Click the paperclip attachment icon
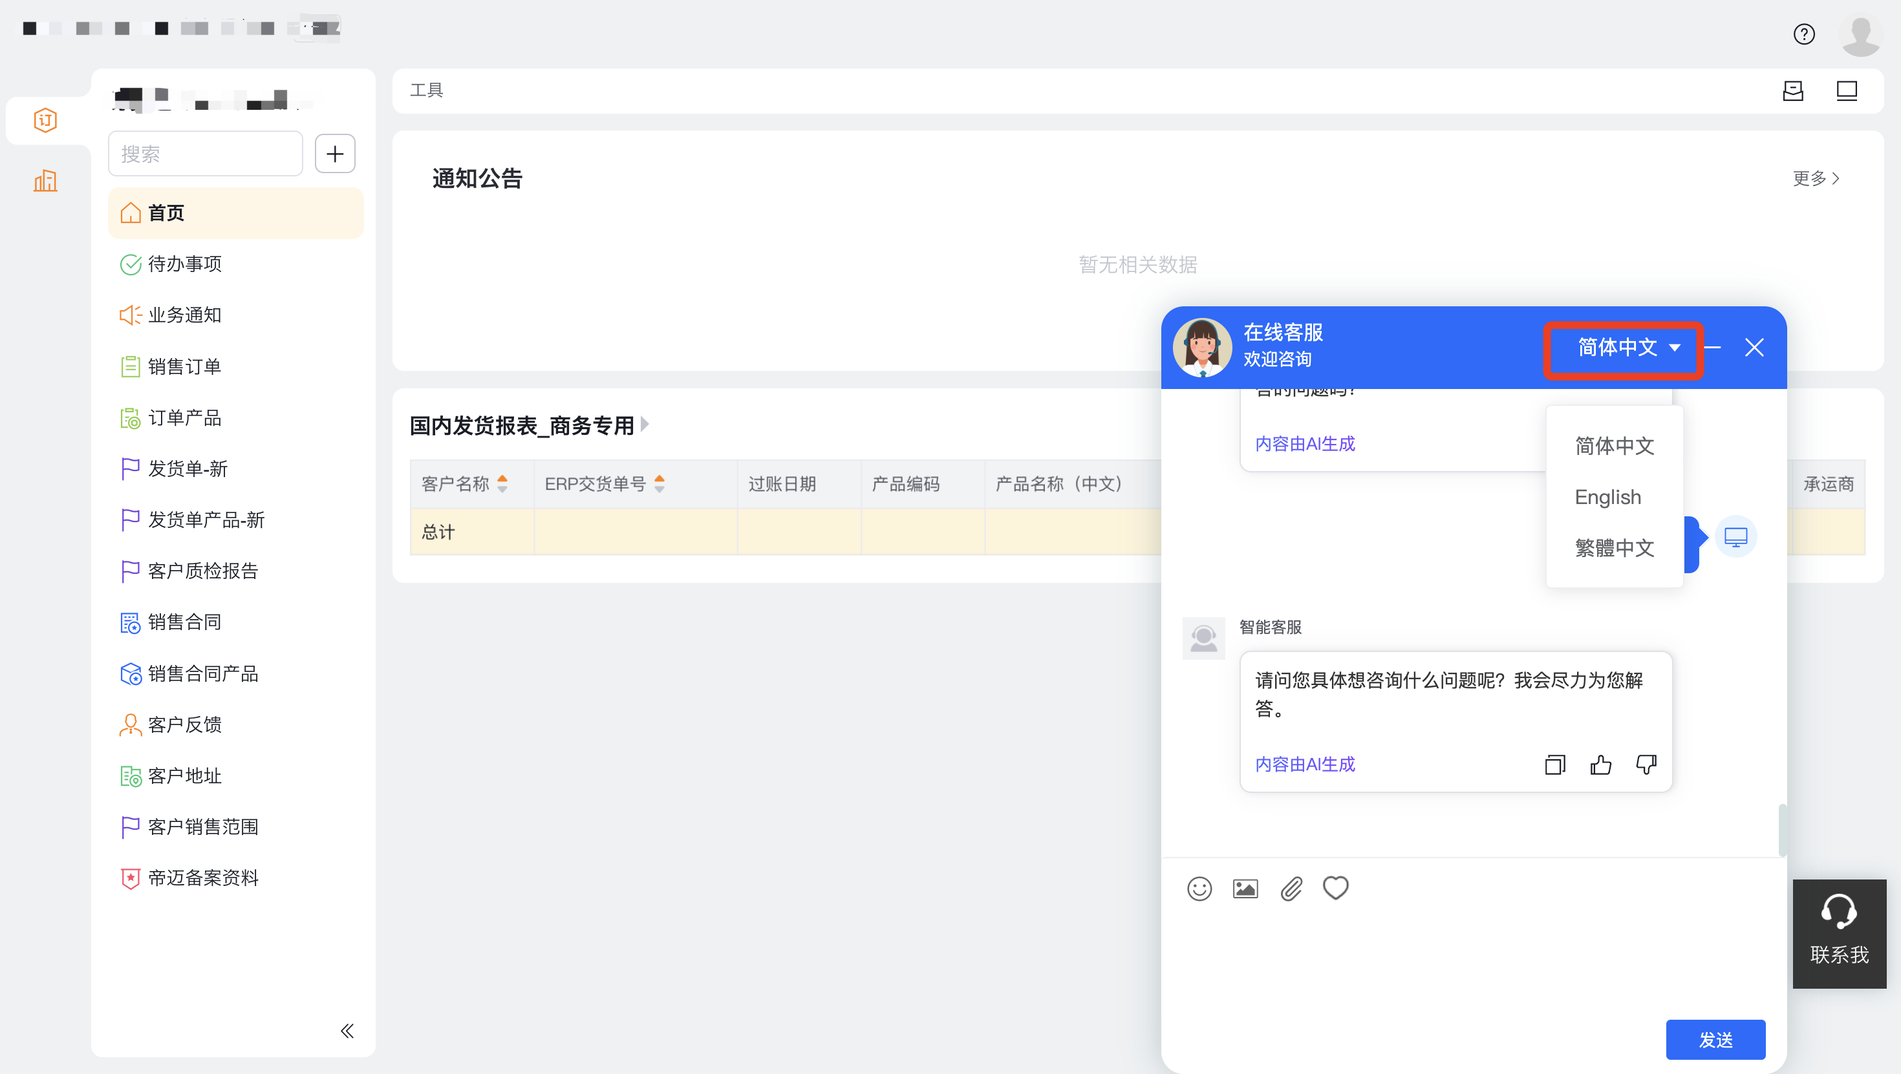1901x1074 pixels. (1291, 888)
